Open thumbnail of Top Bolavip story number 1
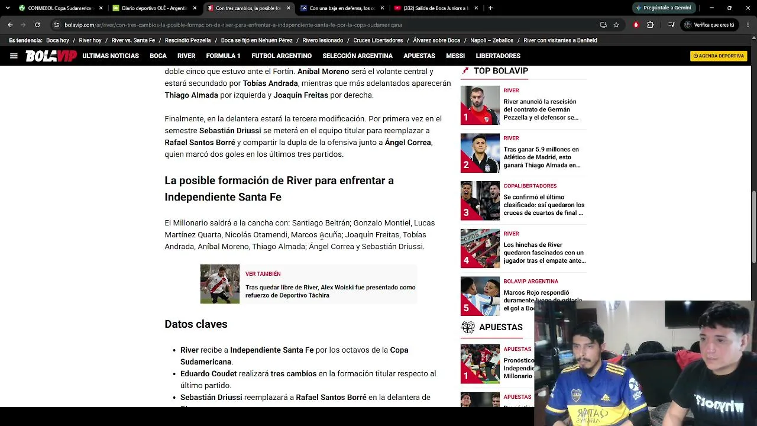757x426 pixels. click(480, 105)
